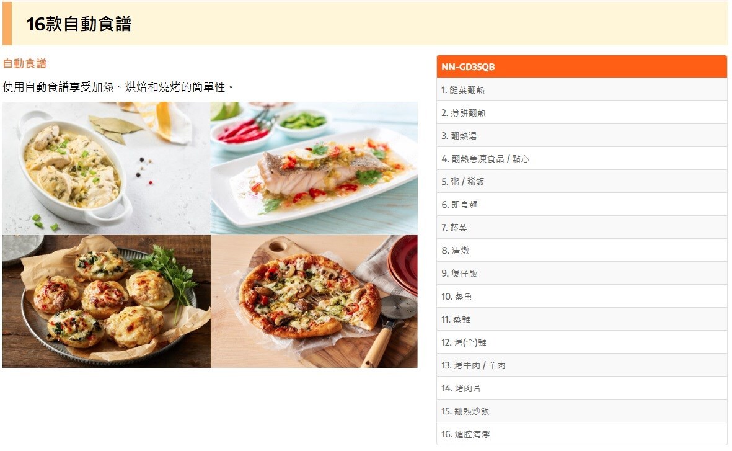The height and width of the screenshot is (451, 732).
Task: Select 烤牛肉 / 羊肉 entry
Action: (x=581, y=365)
